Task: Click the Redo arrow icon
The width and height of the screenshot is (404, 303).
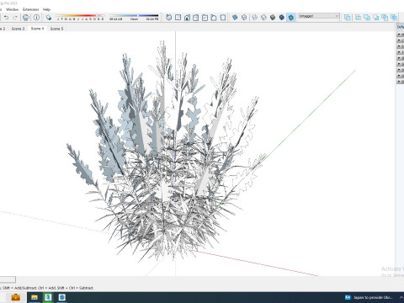Action: 15,18
